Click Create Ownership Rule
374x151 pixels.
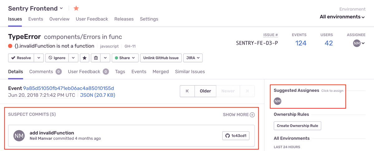point(297,126)
